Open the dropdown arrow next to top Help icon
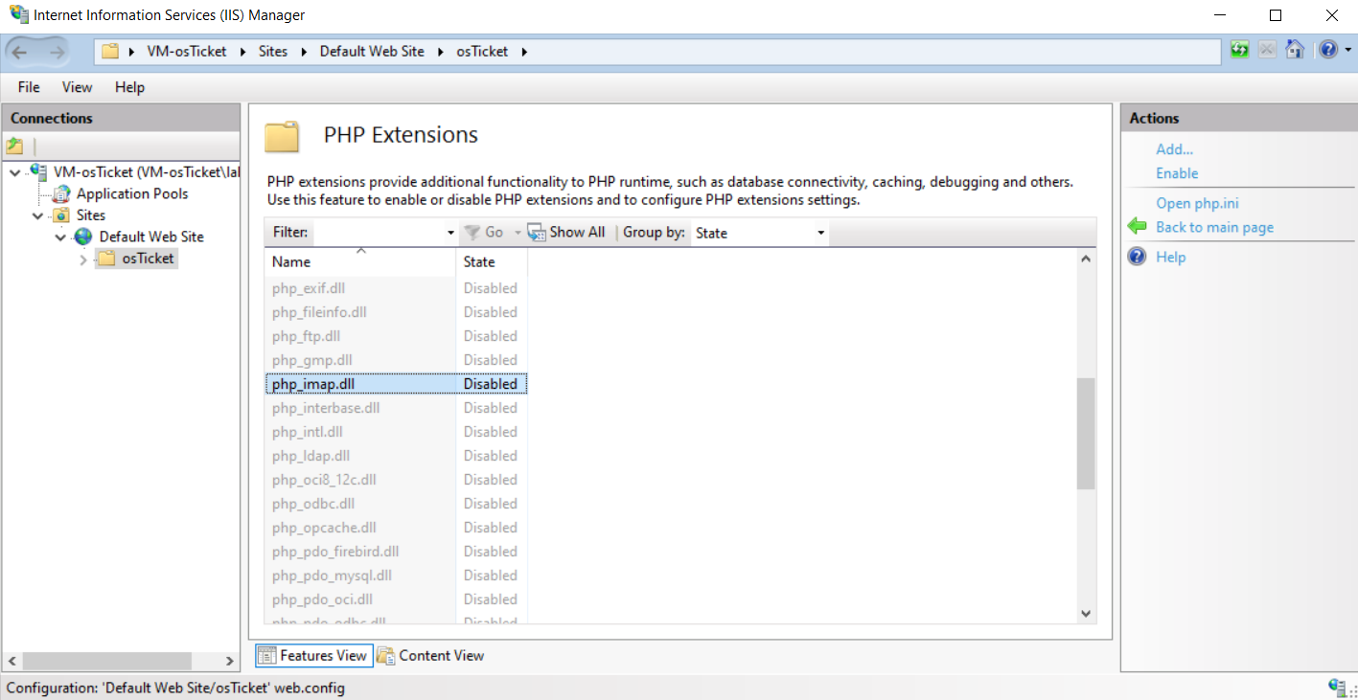 click(x=1347, y=50)
